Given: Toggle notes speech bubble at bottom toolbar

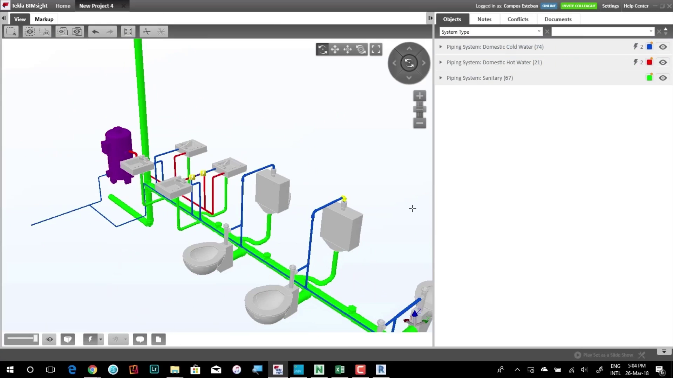Looking at the screenshot, I should point(140,339).
